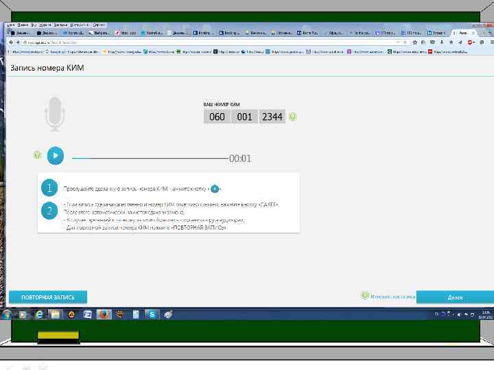Open Skype from the taskbar
Viewport: 494px width, 370px height.
click(152, 314)
